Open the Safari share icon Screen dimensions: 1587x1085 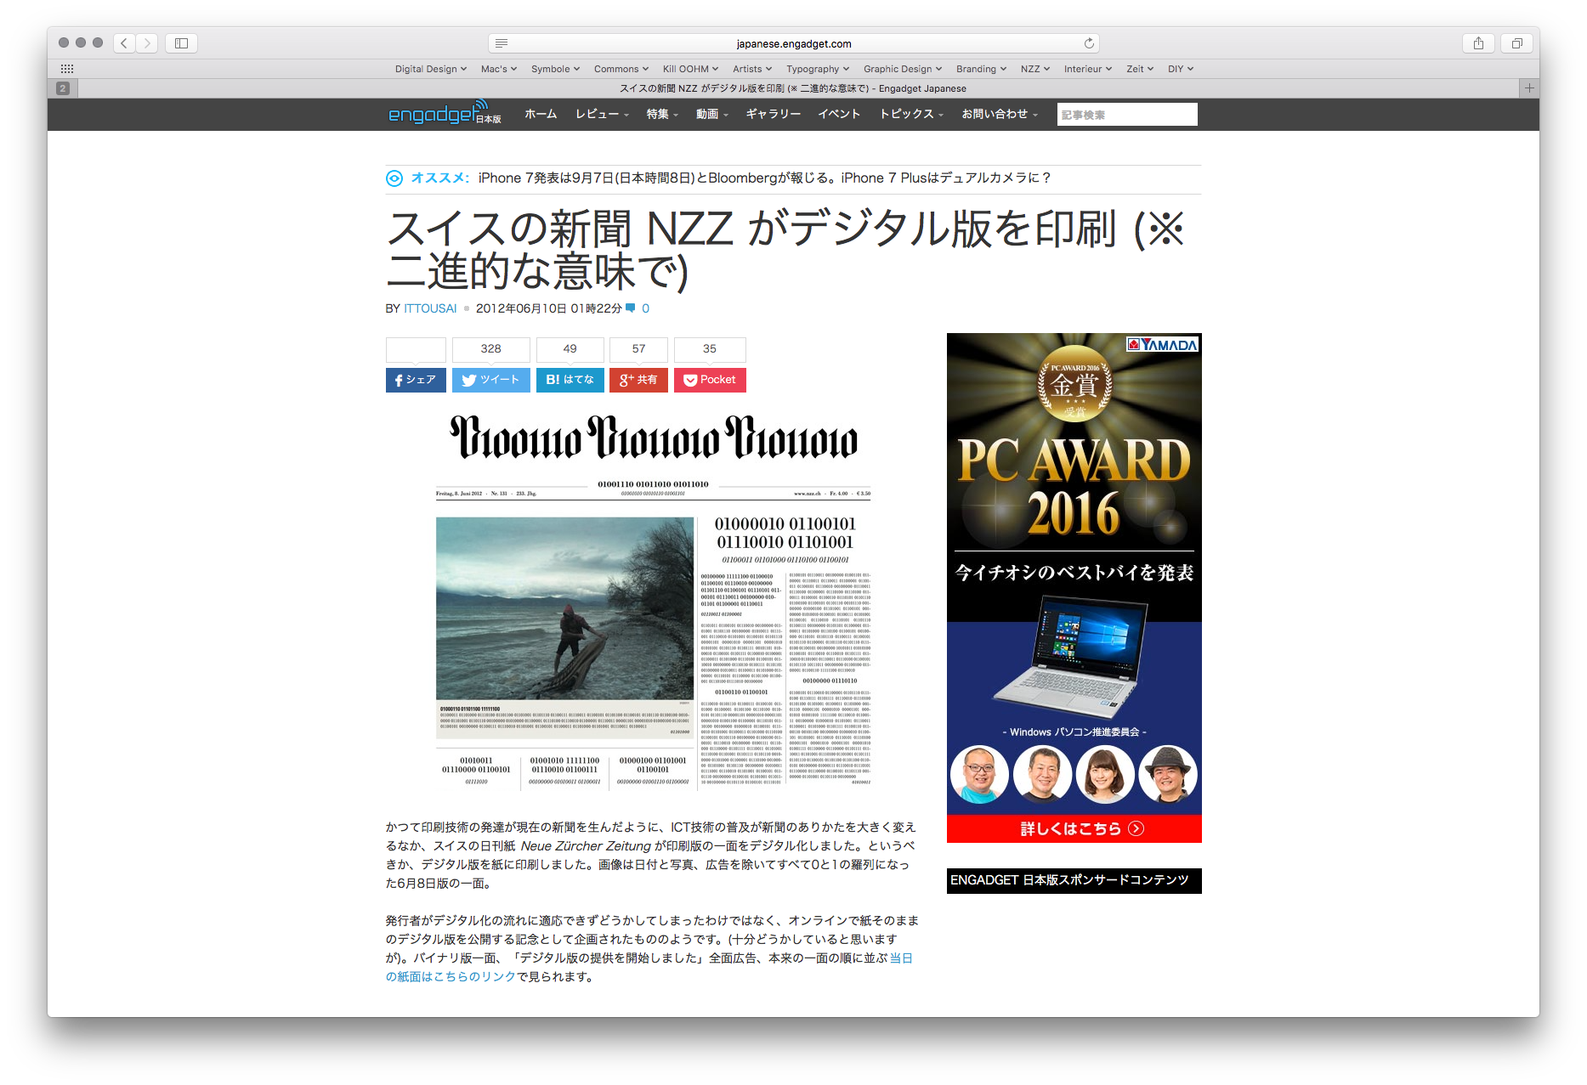pos(1478,43)
